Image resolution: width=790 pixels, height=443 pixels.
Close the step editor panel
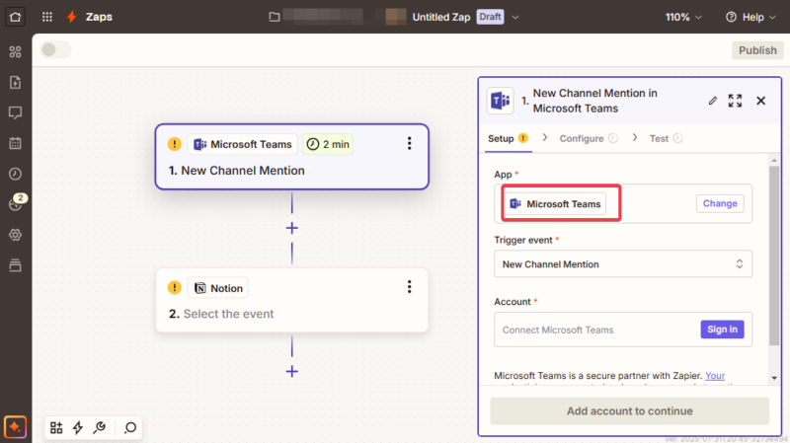(x=760, y=101)
